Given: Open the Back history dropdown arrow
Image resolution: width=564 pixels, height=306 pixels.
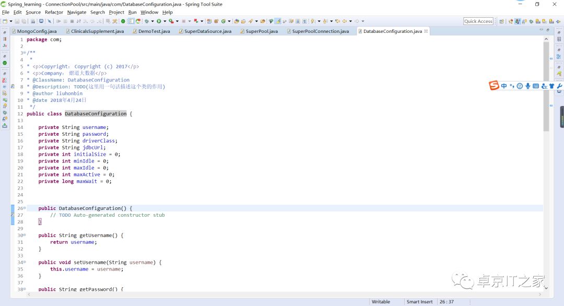Looking at the screenshot, I should tap(350, 21).
